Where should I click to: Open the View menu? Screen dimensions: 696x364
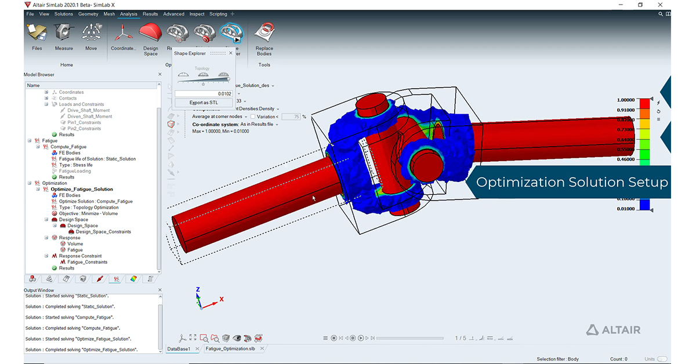click(44, 14)
